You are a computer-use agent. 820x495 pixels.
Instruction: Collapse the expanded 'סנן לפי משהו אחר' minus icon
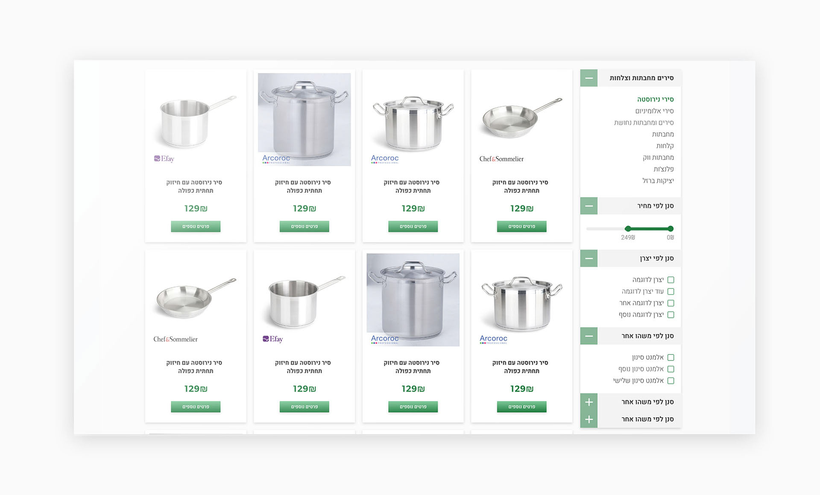(589, 336)
